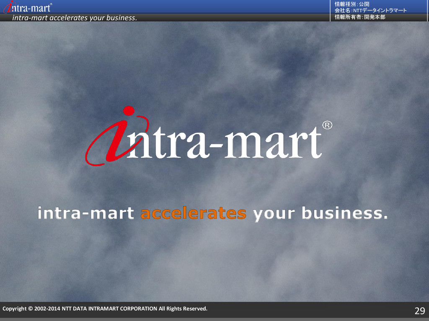This screenshot has height=321, width=429.
Task: Click the registered trademark symbol by the large logo
Action: (x=327, y=125)
